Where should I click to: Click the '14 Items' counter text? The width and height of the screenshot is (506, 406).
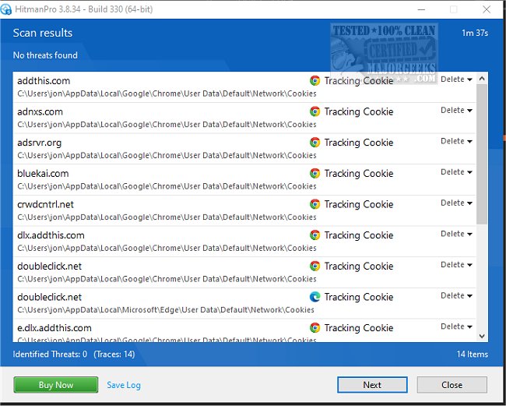[472, 354]
